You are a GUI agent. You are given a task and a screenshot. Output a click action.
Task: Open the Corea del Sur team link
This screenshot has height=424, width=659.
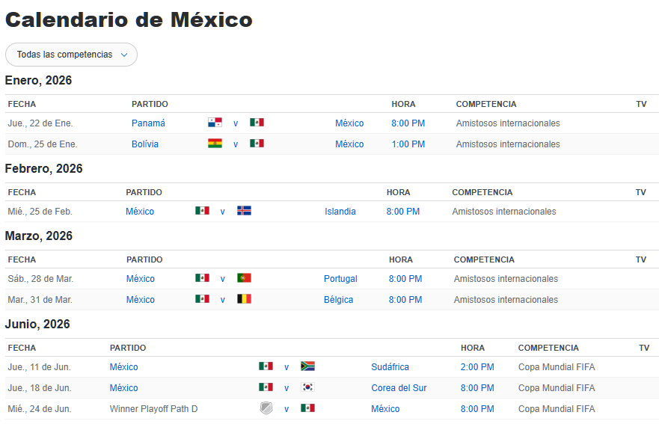tap(399, 388)
